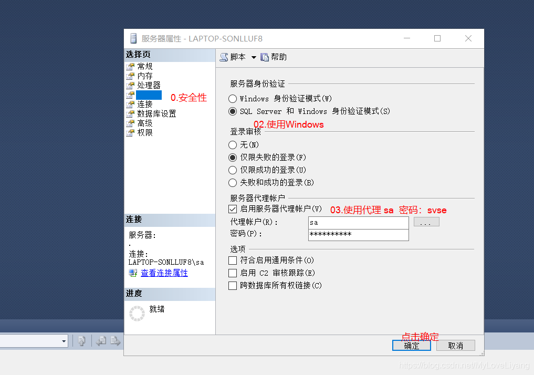Open the 内存 page
534x375 pixels.
point(145,76)
